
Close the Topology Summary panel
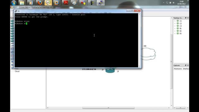188,18
